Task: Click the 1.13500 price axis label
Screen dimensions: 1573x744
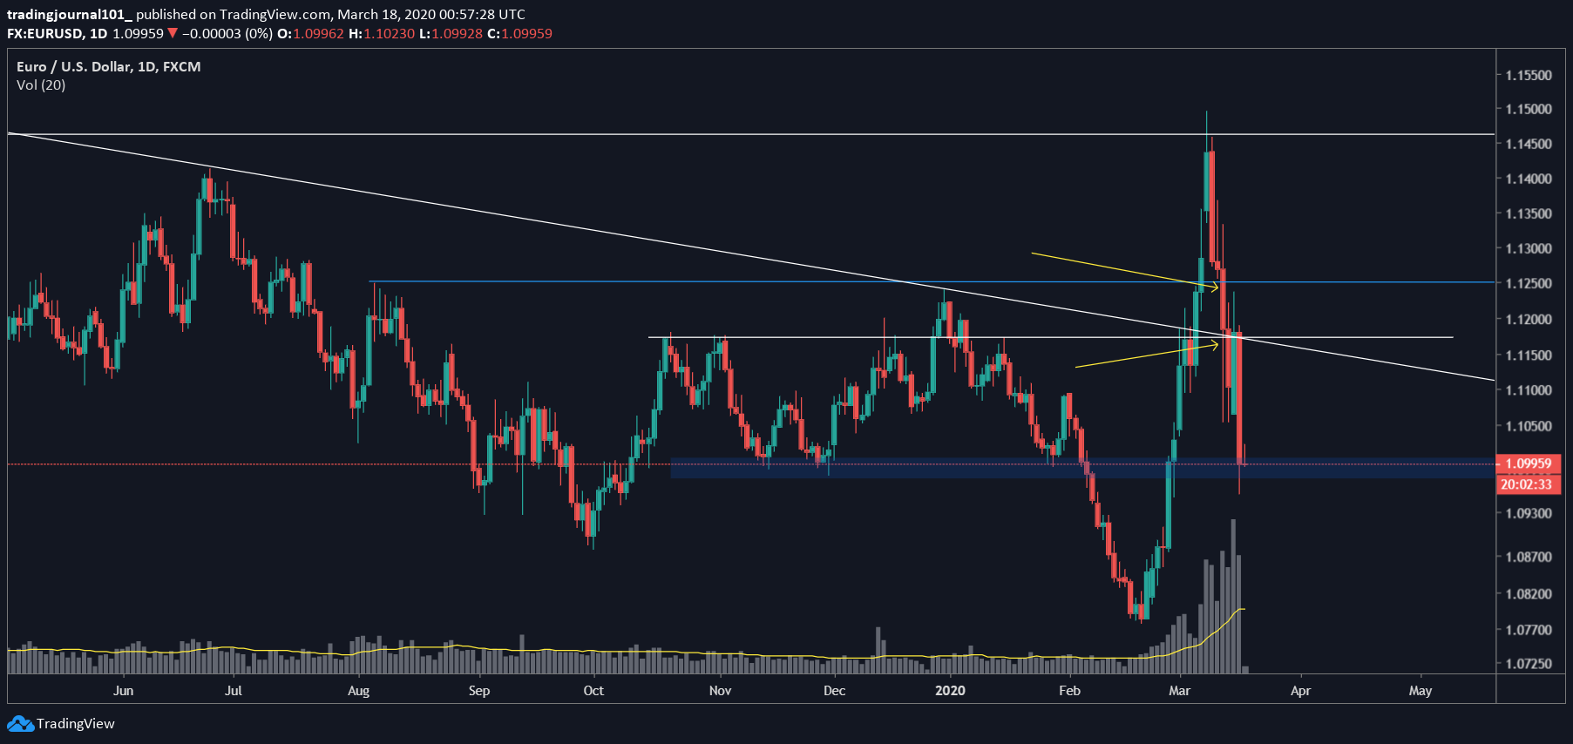Action: pyautogui.click(x=1529, y=213)
